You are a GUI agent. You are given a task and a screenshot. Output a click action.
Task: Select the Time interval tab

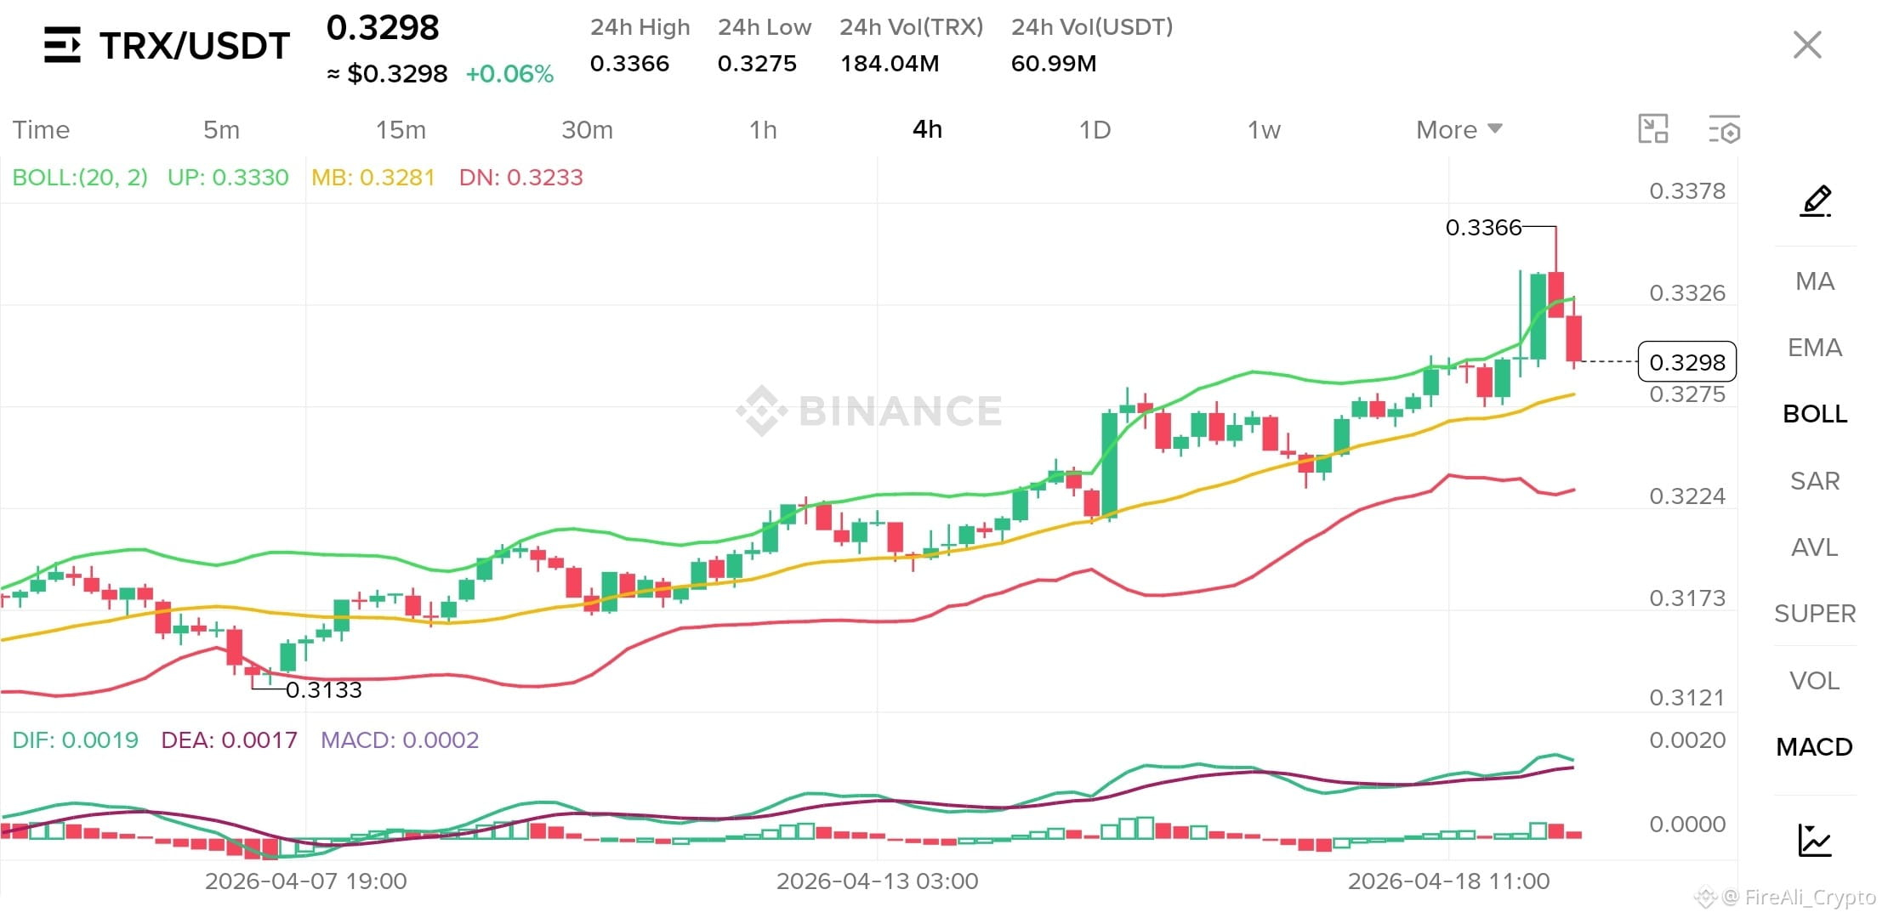pyautogui.click(x=41, y=129)
